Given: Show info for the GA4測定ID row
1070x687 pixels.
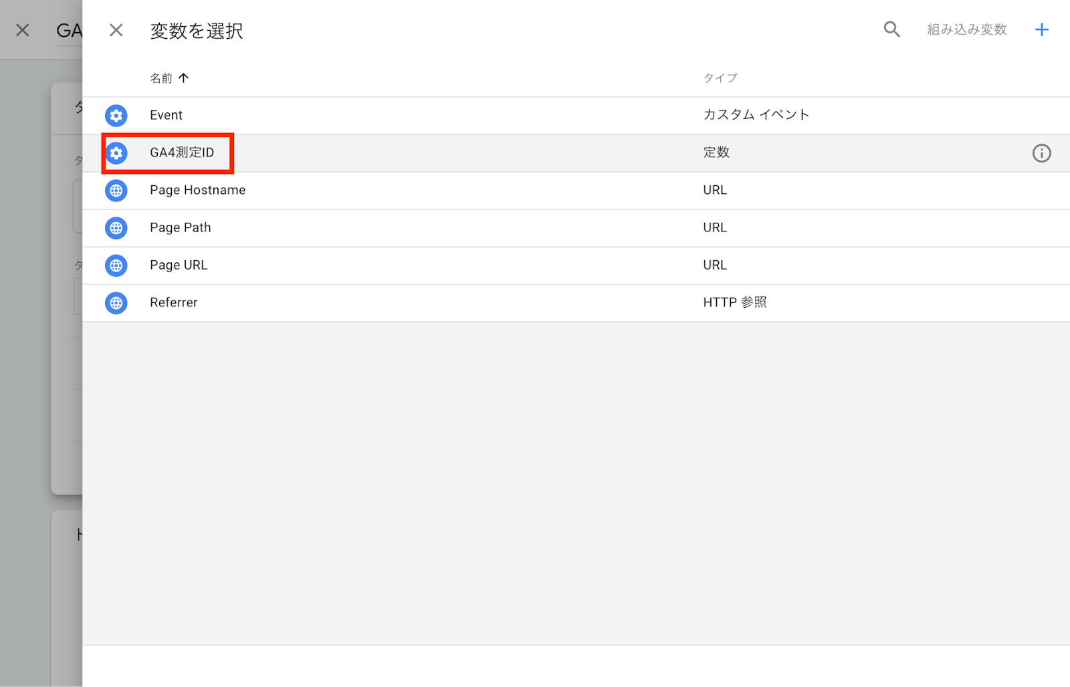Looking at the screenshot, I should coord(1042,153).
